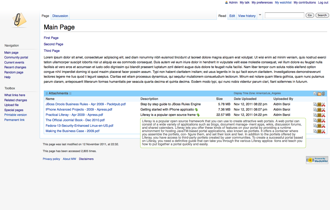Screen dimensions: 330x210
Task: Open the View history tab
Action: (247, 16)
